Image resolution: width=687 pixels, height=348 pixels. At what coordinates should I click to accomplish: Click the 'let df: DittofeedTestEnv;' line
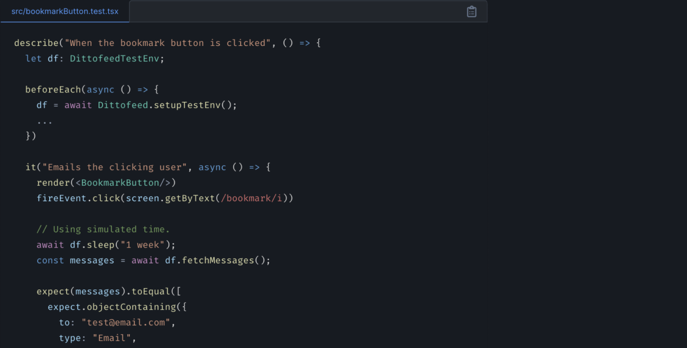coord(94,59)
